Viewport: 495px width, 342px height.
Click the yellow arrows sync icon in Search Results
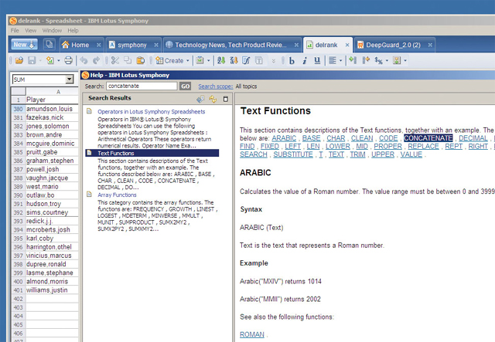pos(213,100)
